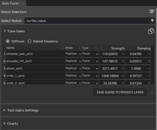Viewport: 157px width, 130px height.
Task: Click reset square next to elbow_joint damping
Action: click(149, 68)
